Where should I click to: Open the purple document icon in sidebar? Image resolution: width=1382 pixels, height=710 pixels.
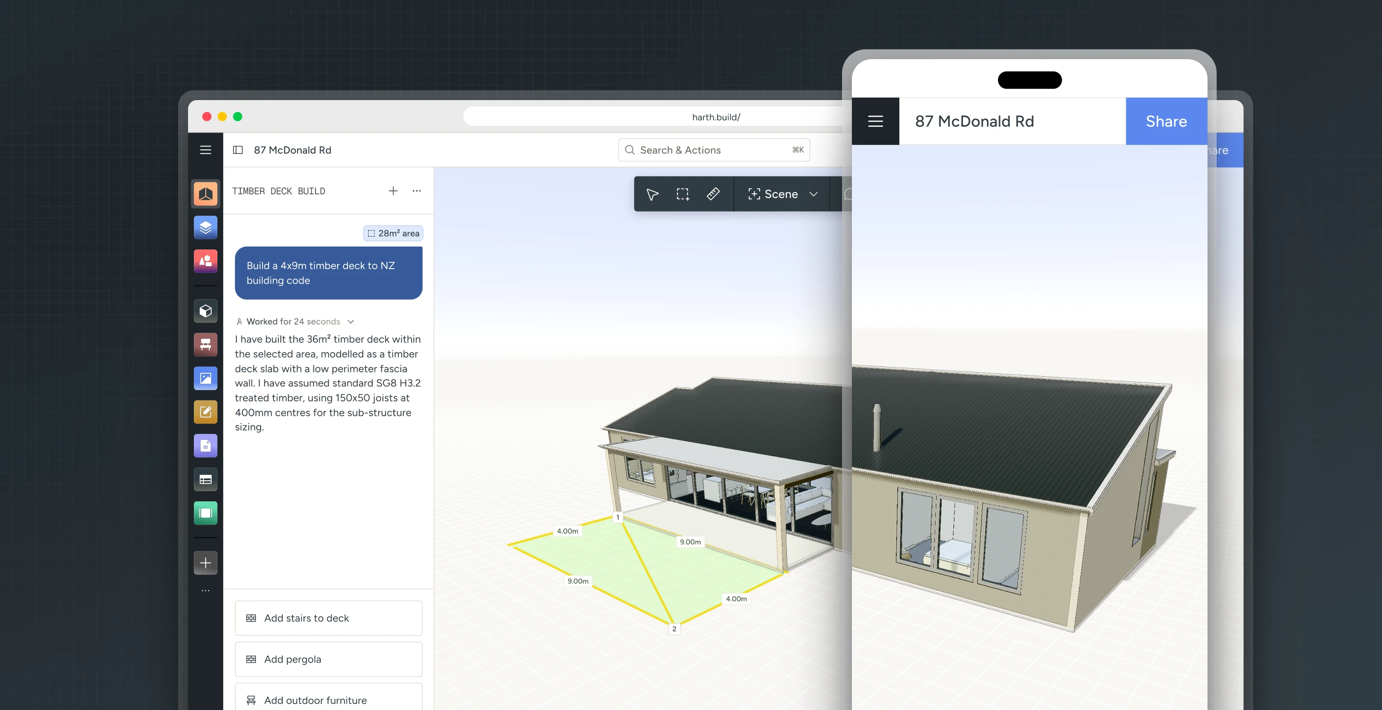point(205,446)
